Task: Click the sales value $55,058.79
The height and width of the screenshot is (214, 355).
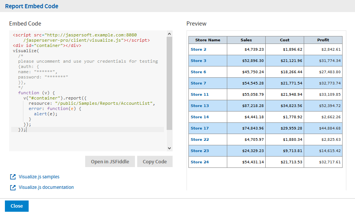Action: click(253, 95)
